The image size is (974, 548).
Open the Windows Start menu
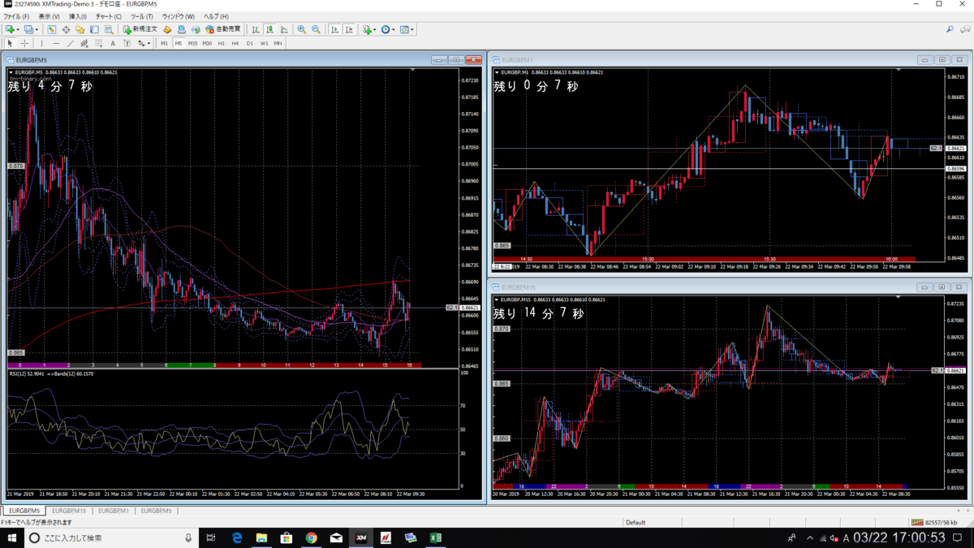(x=11, y=537)
